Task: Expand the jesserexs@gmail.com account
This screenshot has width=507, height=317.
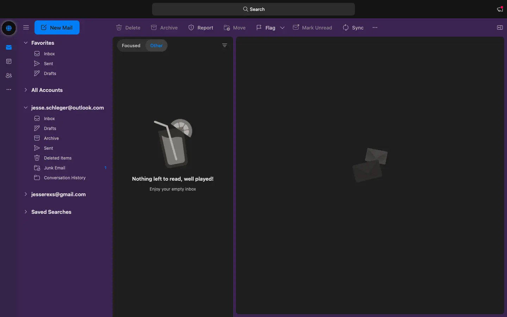Action: [26, 194]
